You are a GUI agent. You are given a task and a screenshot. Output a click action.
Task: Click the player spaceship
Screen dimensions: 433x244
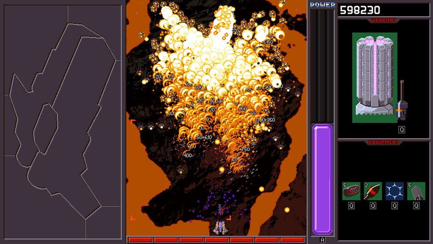[x=220, y=227]
